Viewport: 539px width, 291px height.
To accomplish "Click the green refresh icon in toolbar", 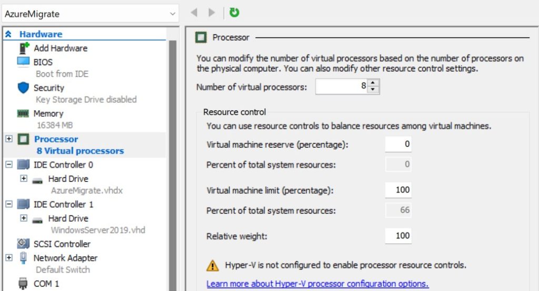I will 234,13.
